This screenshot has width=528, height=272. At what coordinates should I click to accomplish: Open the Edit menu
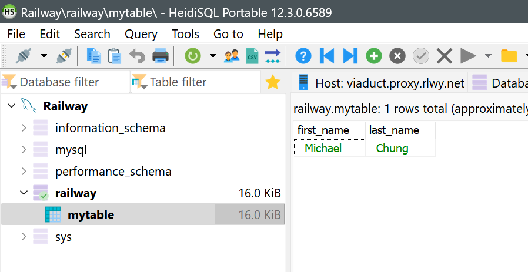coord(50,34)
